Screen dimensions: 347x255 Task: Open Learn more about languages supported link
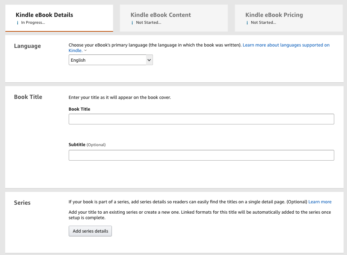click(286, 45)
